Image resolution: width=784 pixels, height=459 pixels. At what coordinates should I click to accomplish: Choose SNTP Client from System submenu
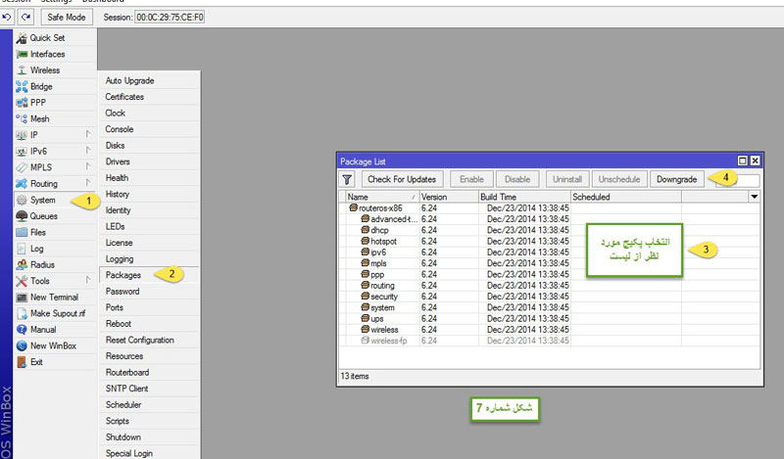point(149,389)
